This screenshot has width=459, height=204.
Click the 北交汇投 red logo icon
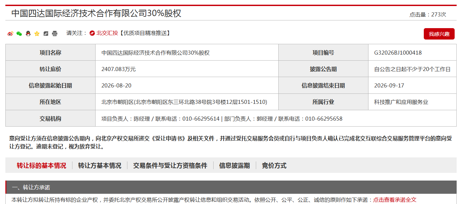92,33
